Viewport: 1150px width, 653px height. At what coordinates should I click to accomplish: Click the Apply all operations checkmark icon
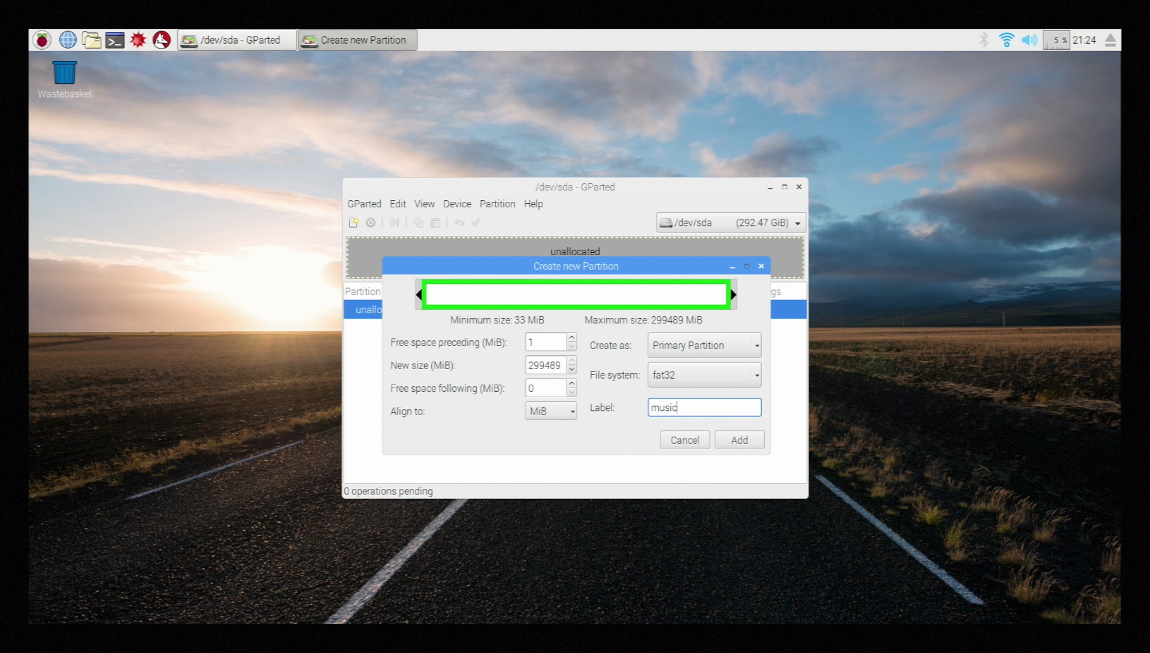coord(476,223)
